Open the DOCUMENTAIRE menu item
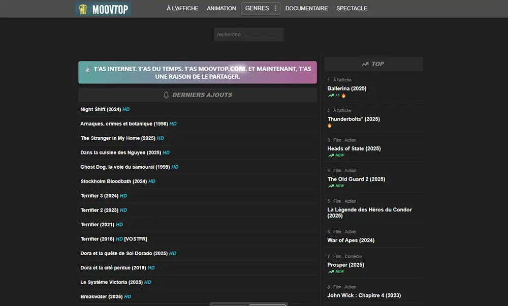This screenshot has height=306, width=508. pyautogui.click(x=306, y=9)
